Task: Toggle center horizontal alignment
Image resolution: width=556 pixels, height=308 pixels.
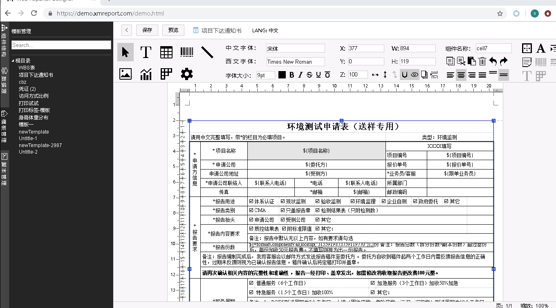Action: [x=461, y=75]
